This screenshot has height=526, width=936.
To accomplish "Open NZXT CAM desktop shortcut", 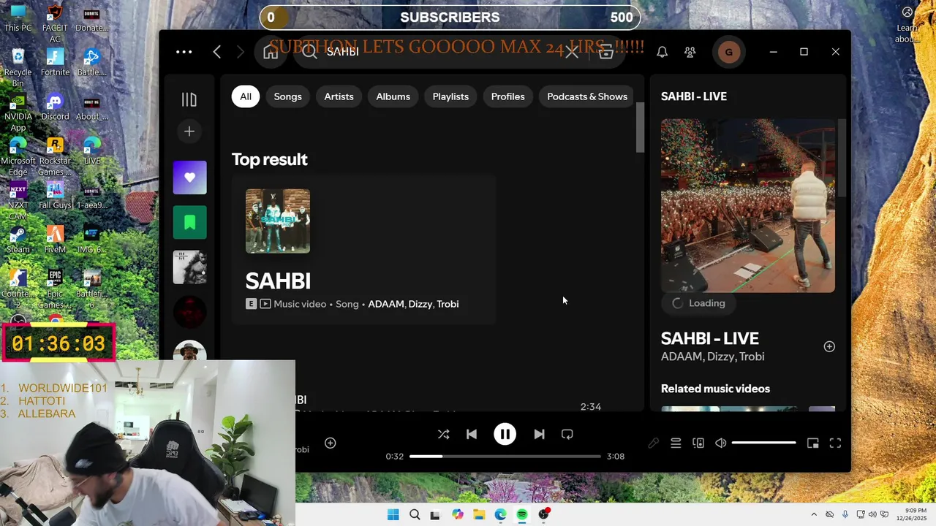I will [18, 201].
